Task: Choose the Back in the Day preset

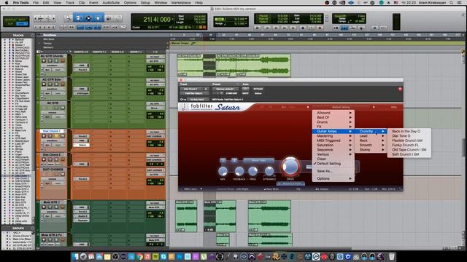Action: (409, 131)
